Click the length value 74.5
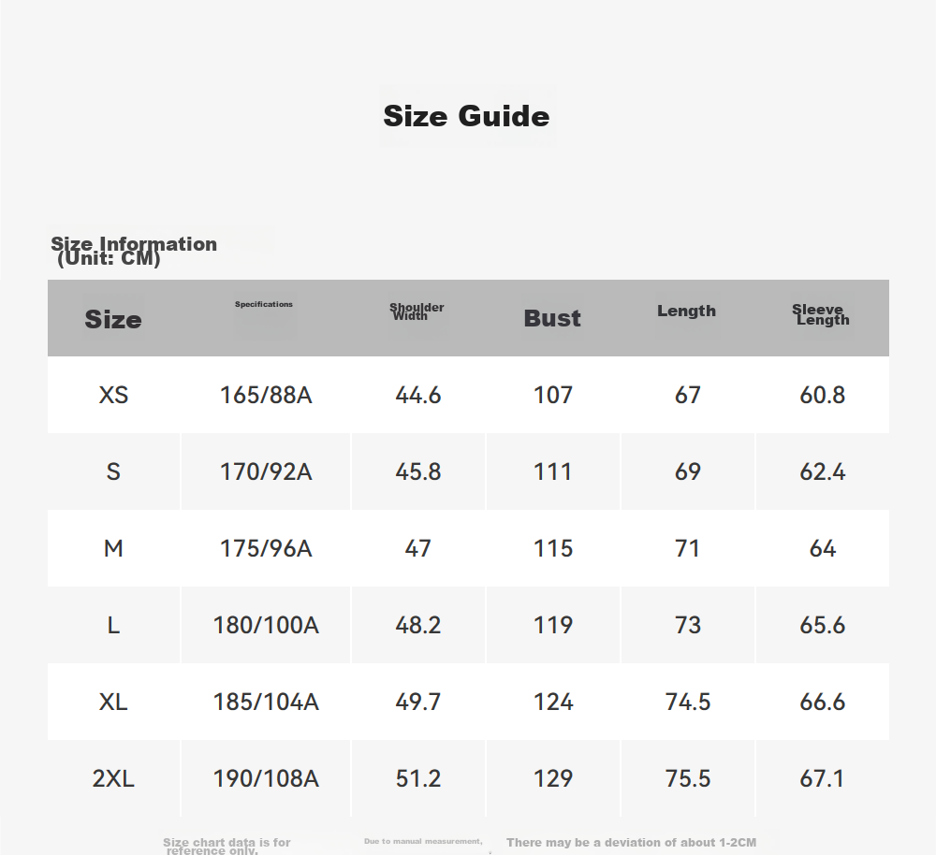This screenshot has height=855, width=936. (688, 702)
